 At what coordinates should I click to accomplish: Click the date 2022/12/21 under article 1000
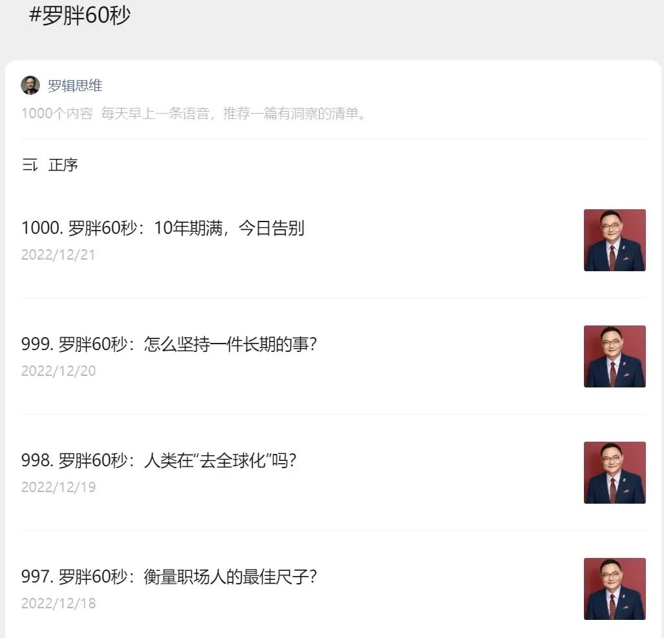pyautogui.click(x=58, y=254)
